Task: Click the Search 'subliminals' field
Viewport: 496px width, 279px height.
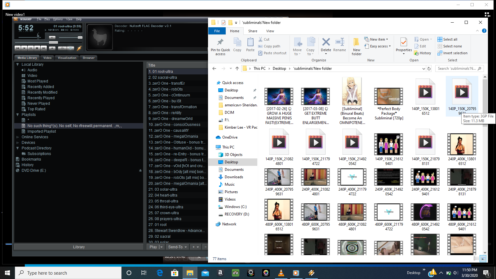Action: click(459, 69)
